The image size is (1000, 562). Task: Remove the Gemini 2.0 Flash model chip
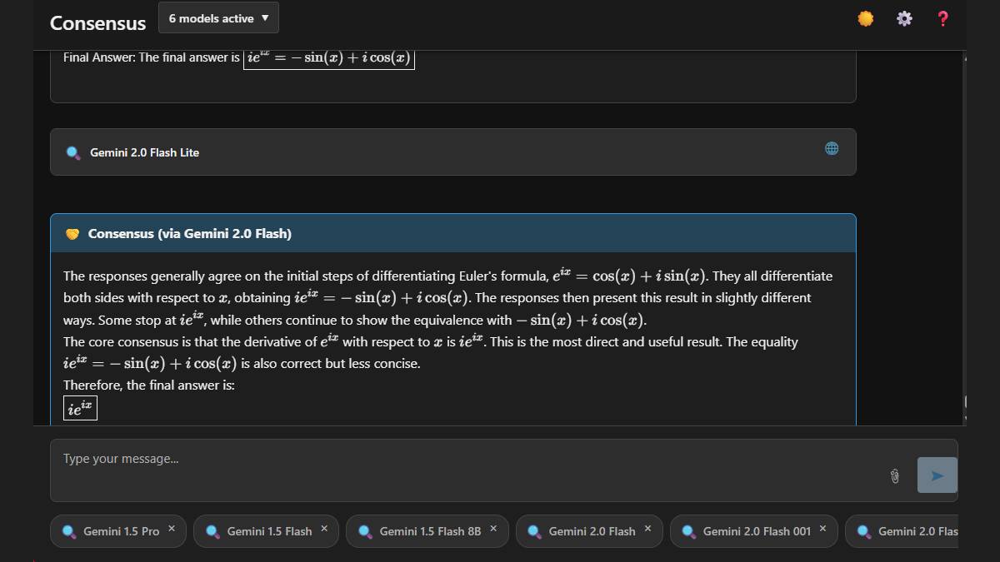(647, 528)
